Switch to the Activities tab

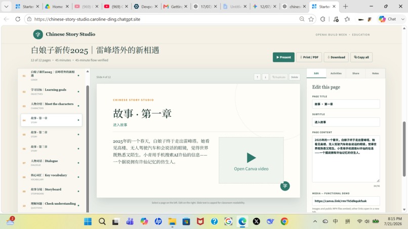(336, 73)
